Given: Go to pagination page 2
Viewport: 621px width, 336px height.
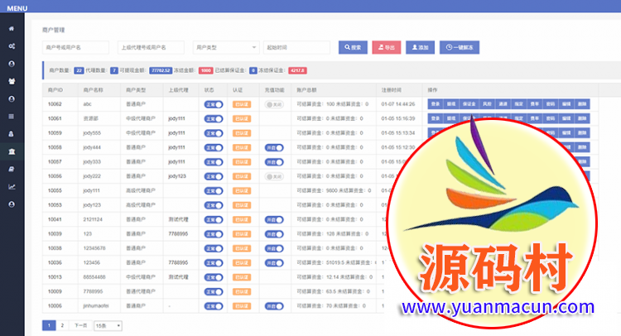Looking at the screenshot, I should (x=62, y=326).
